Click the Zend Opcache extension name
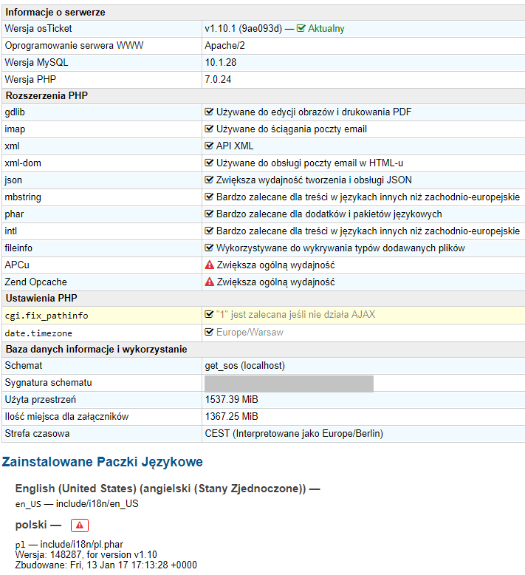525x575 pixels. pyautogui.click(x=36, y=282)
